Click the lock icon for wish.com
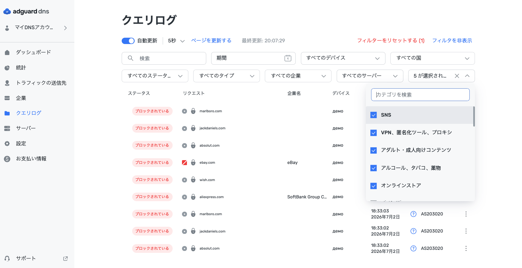This screenshot has height=268, width=522. click(193, 179)
